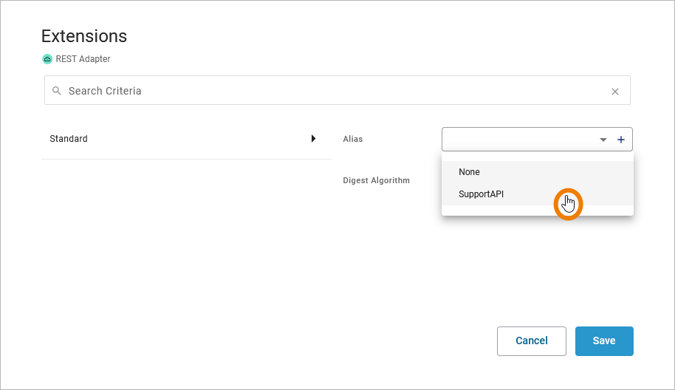Select None from the alias list

coord(469,172)
